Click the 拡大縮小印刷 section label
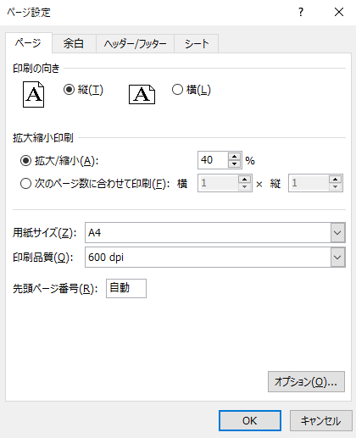 click(x=43, y=138)
